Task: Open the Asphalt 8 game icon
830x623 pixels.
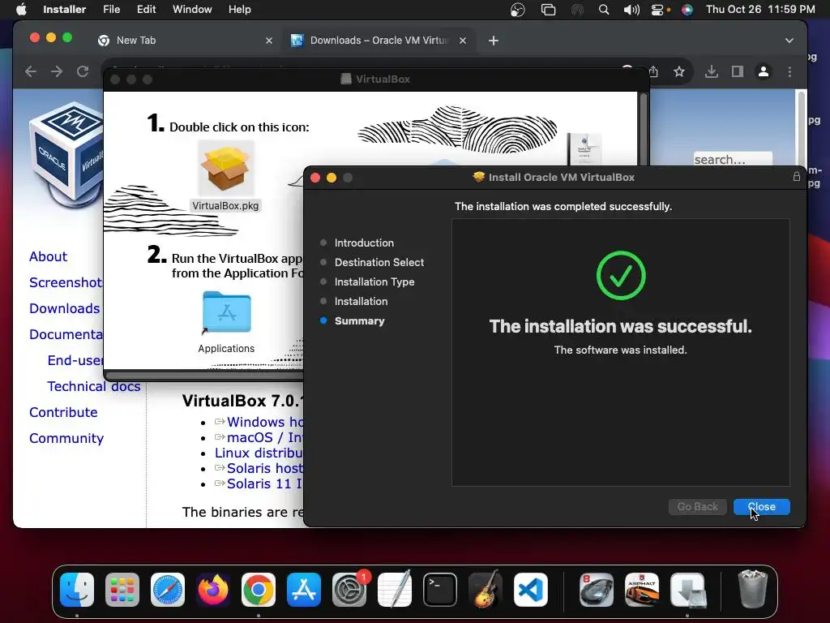Action: click(597, 590)
